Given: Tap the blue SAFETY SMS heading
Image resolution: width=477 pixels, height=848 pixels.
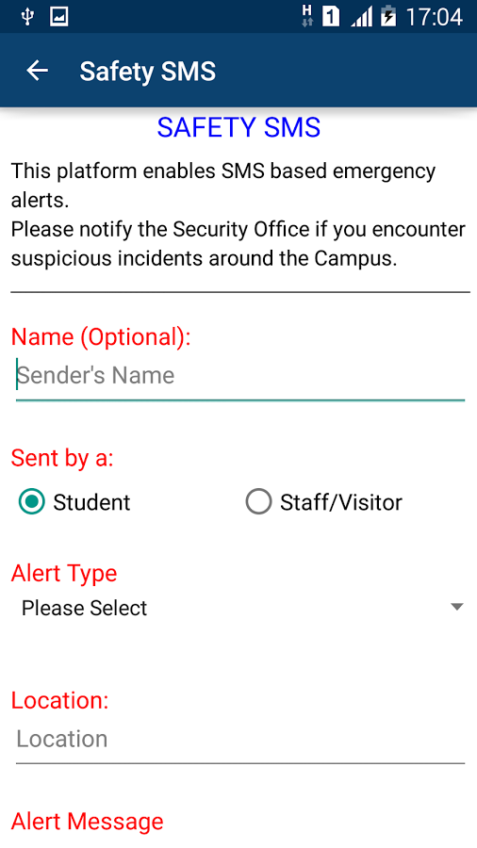Looking at the screenshot, I should (238, 127).
